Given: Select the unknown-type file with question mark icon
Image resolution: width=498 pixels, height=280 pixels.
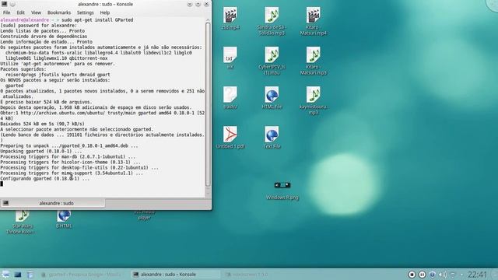Looking at the screenshot, I should 230,98.
